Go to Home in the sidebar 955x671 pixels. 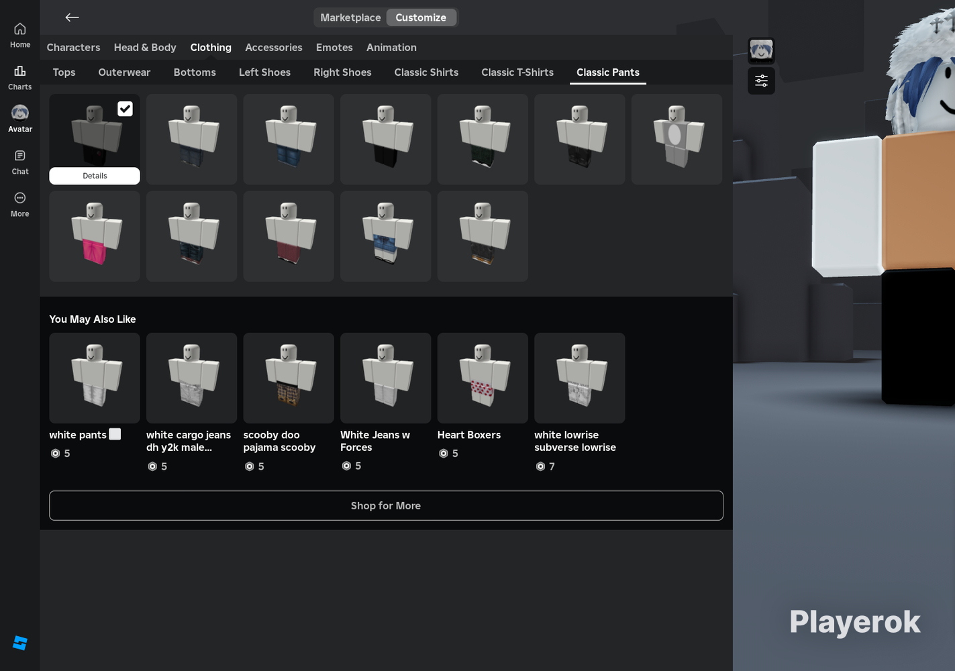[20, 35]
